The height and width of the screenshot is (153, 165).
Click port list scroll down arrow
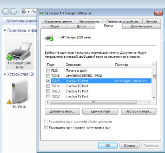154,98
